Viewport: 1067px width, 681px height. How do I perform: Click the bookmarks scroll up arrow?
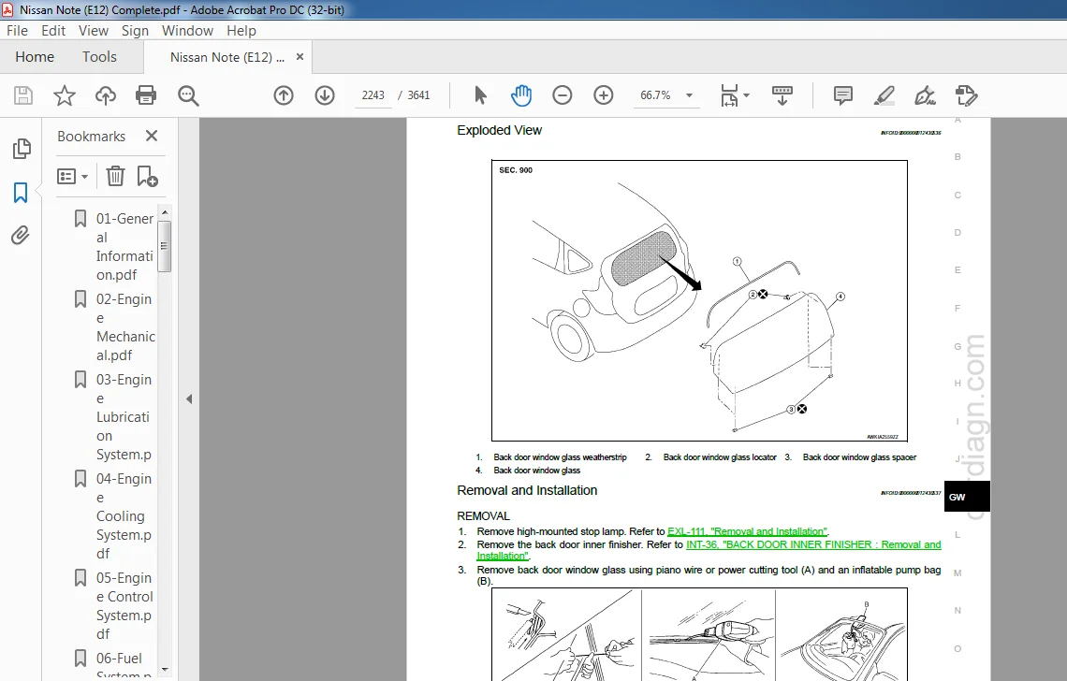164,212
